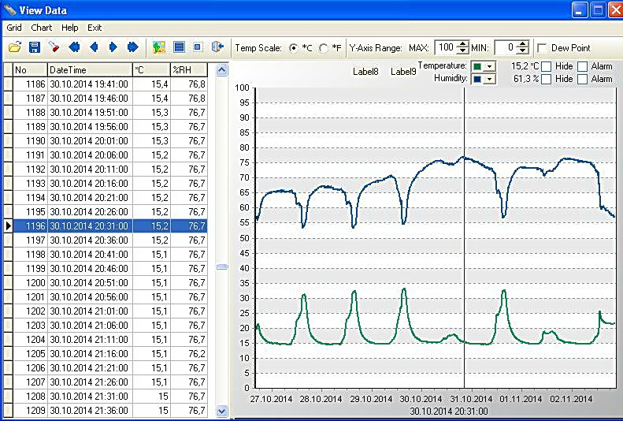Open the Humidity color dropdown

tap(490, 79)
